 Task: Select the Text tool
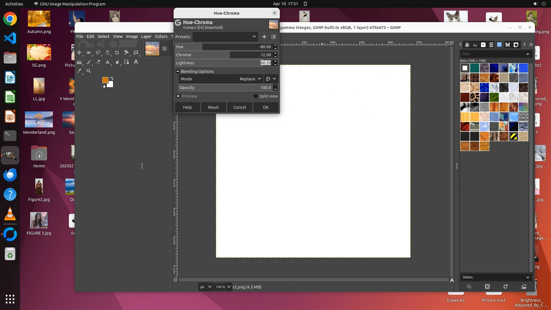pos(136,62)
